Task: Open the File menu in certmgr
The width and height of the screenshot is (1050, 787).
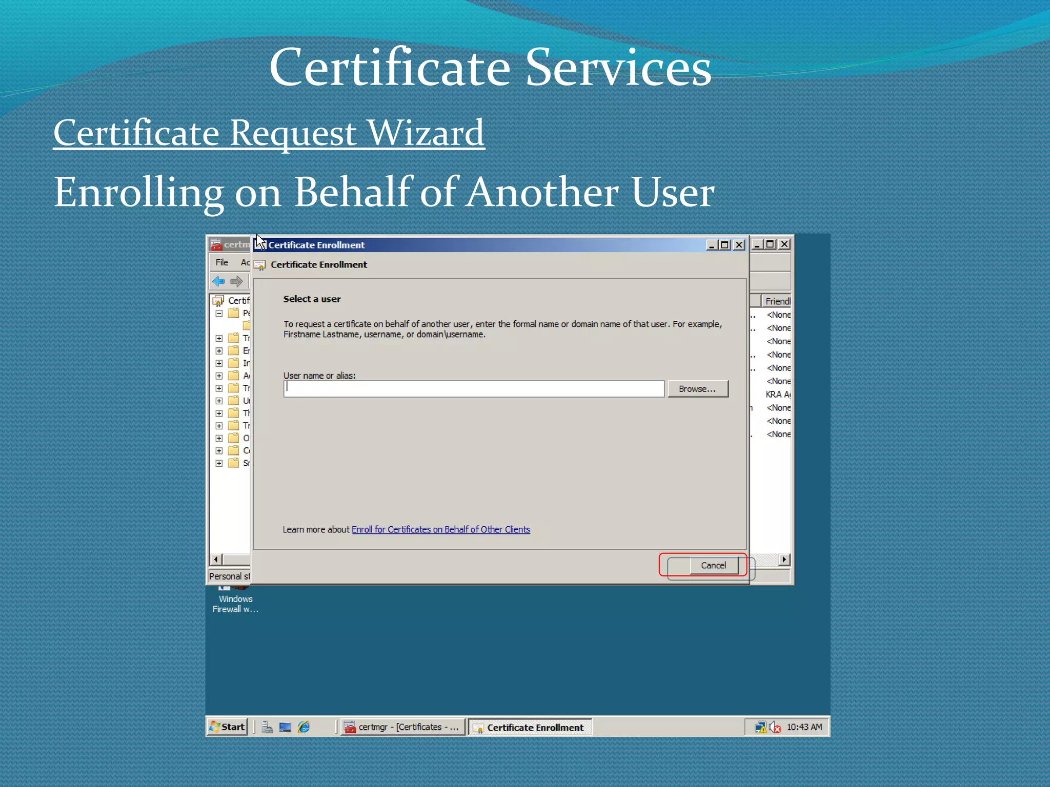Action: (x=222, y=262)
